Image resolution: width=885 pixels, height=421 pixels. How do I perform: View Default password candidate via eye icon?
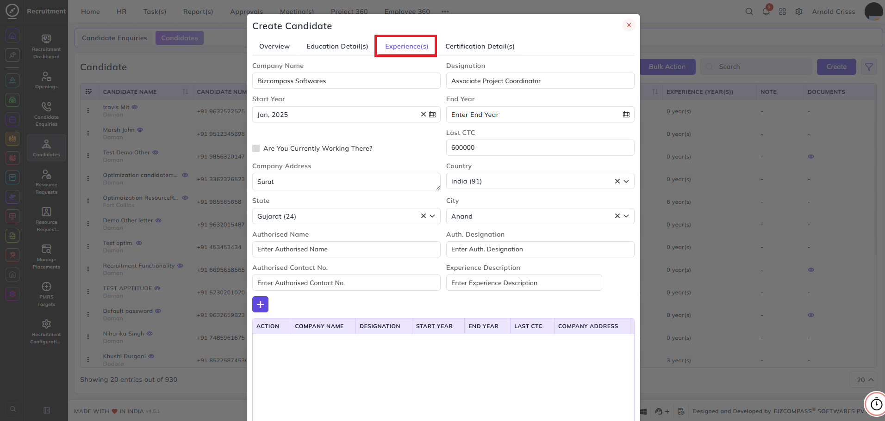pos(158,311)
